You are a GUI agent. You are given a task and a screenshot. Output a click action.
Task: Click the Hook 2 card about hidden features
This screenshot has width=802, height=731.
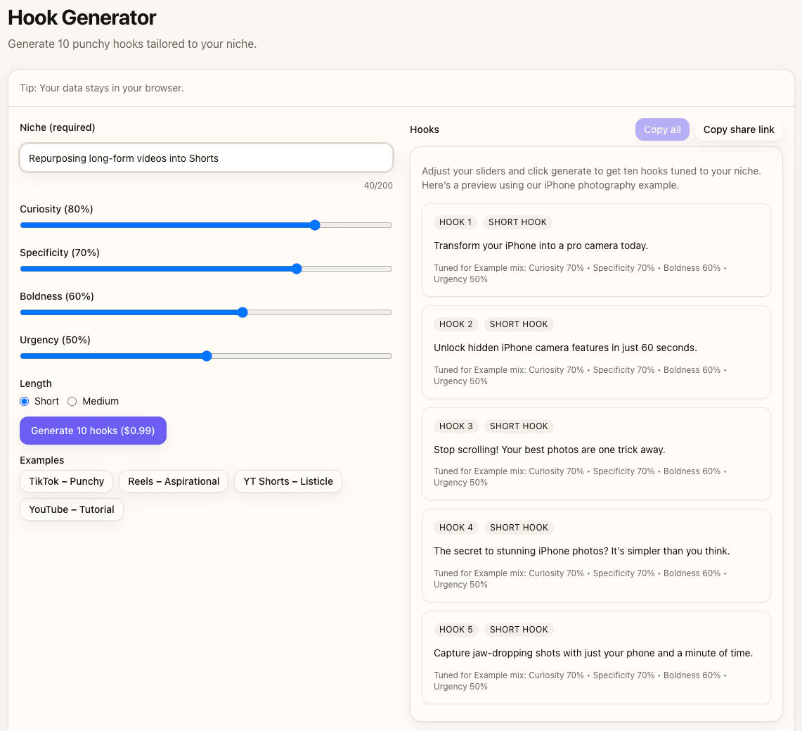point(565,348)
